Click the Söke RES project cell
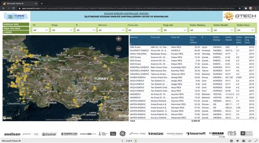The image size is (259, 143). coord(176,47)
